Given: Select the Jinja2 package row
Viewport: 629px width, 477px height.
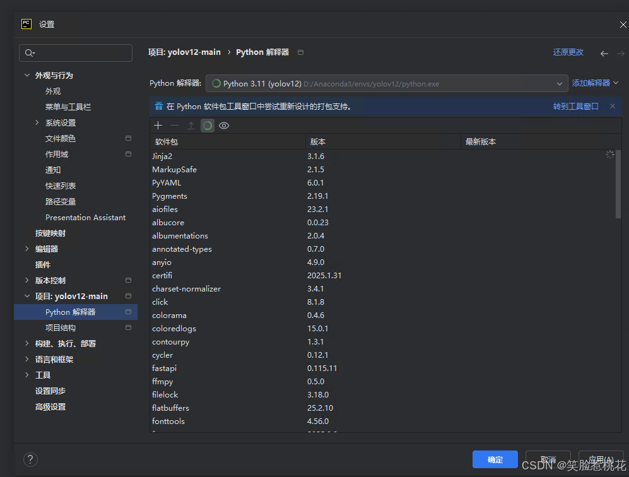Looking at the screenshot, I should [383, 156].
